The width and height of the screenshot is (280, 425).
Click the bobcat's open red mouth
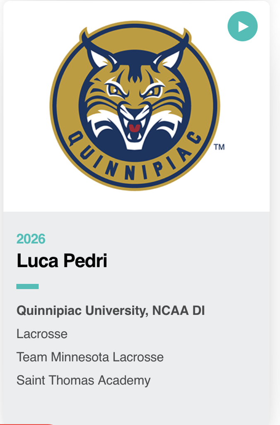(134, 127)
